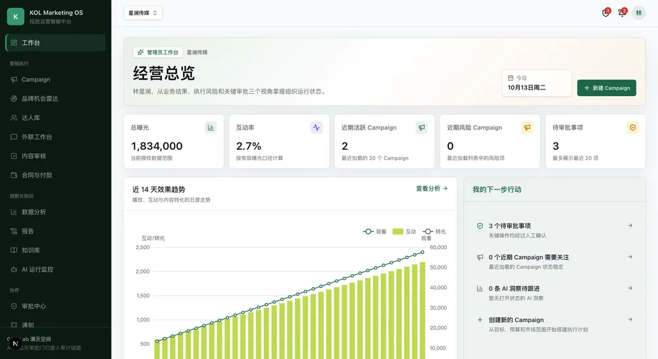Click megaphone icon beside 0 个近期 Campaign
The height and width of the screenshot is (359, 658).
pos(480,257)
